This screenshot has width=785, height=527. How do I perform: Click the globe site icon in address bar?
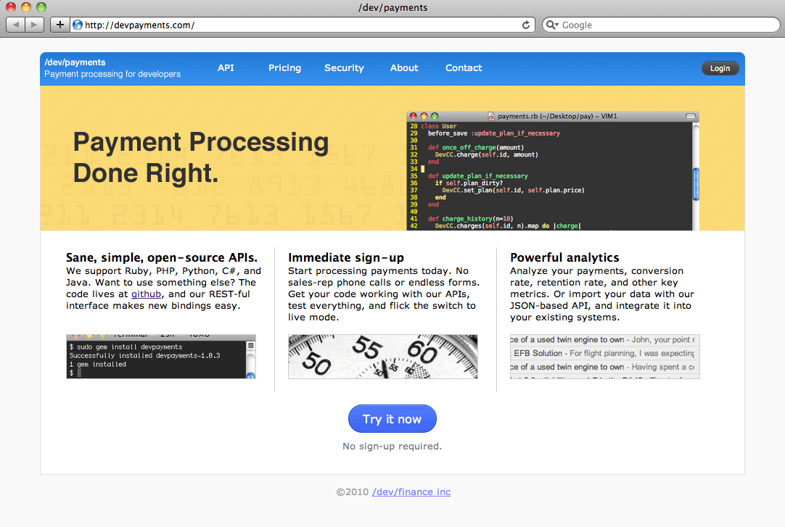78,25
